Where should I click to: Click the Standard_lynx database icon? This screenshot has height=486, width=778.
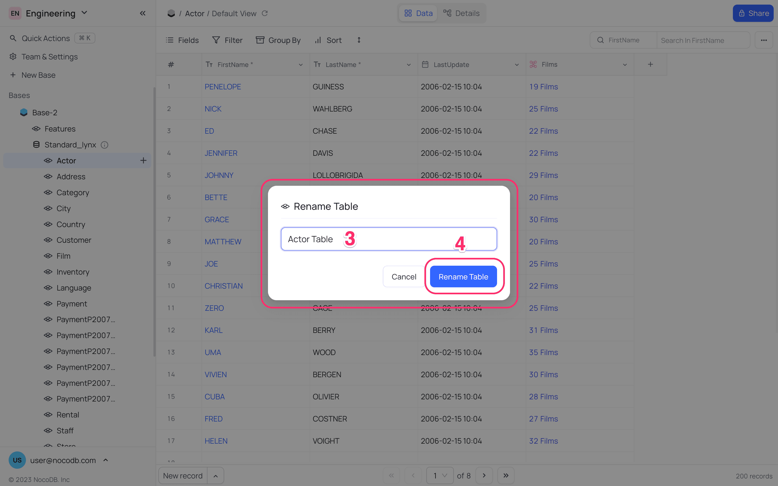(x=36, y=145)
